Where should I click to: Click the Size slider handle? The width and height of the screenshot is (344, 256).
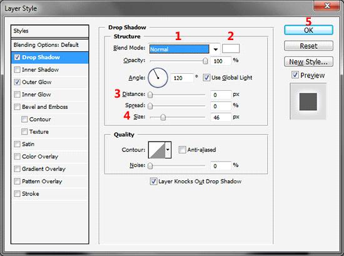[163, 118]
